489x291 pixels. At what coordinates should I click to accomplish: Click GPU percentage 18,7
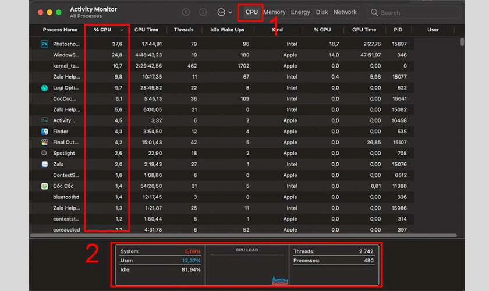[334, 44]
